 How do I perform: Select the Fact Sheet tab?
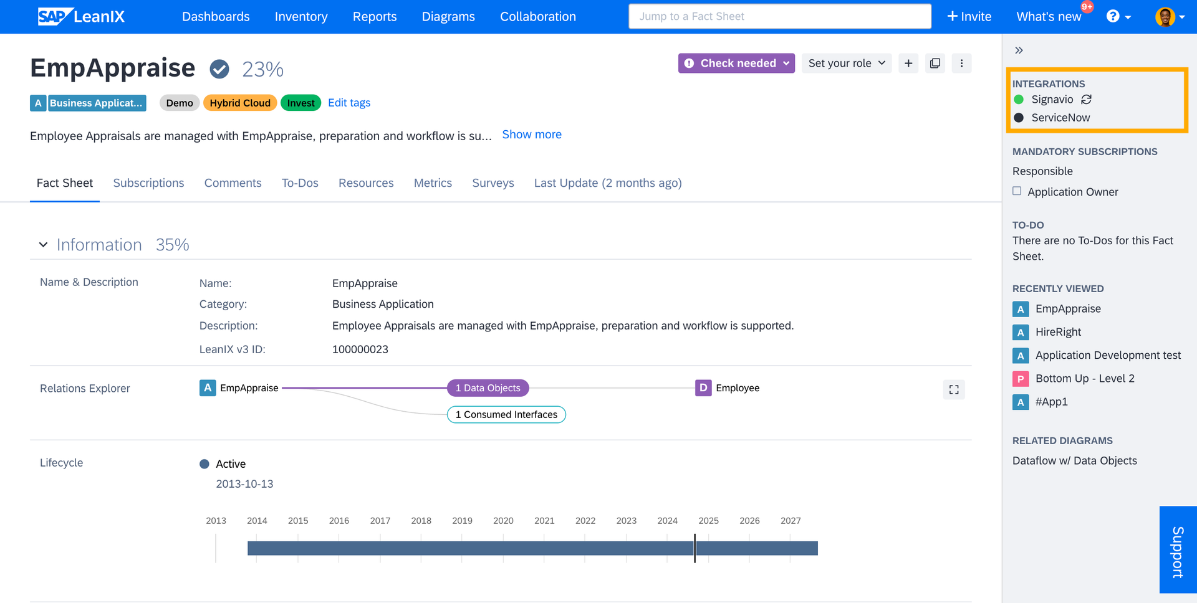pos(65,183)
